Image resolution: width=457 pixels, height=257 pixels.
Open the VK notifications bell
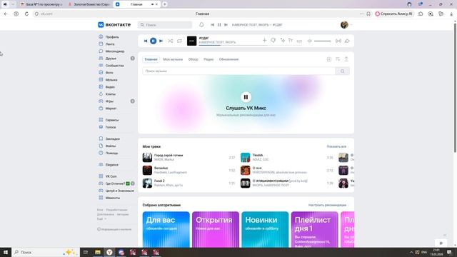pyautogui.click(x=201, y=25)
